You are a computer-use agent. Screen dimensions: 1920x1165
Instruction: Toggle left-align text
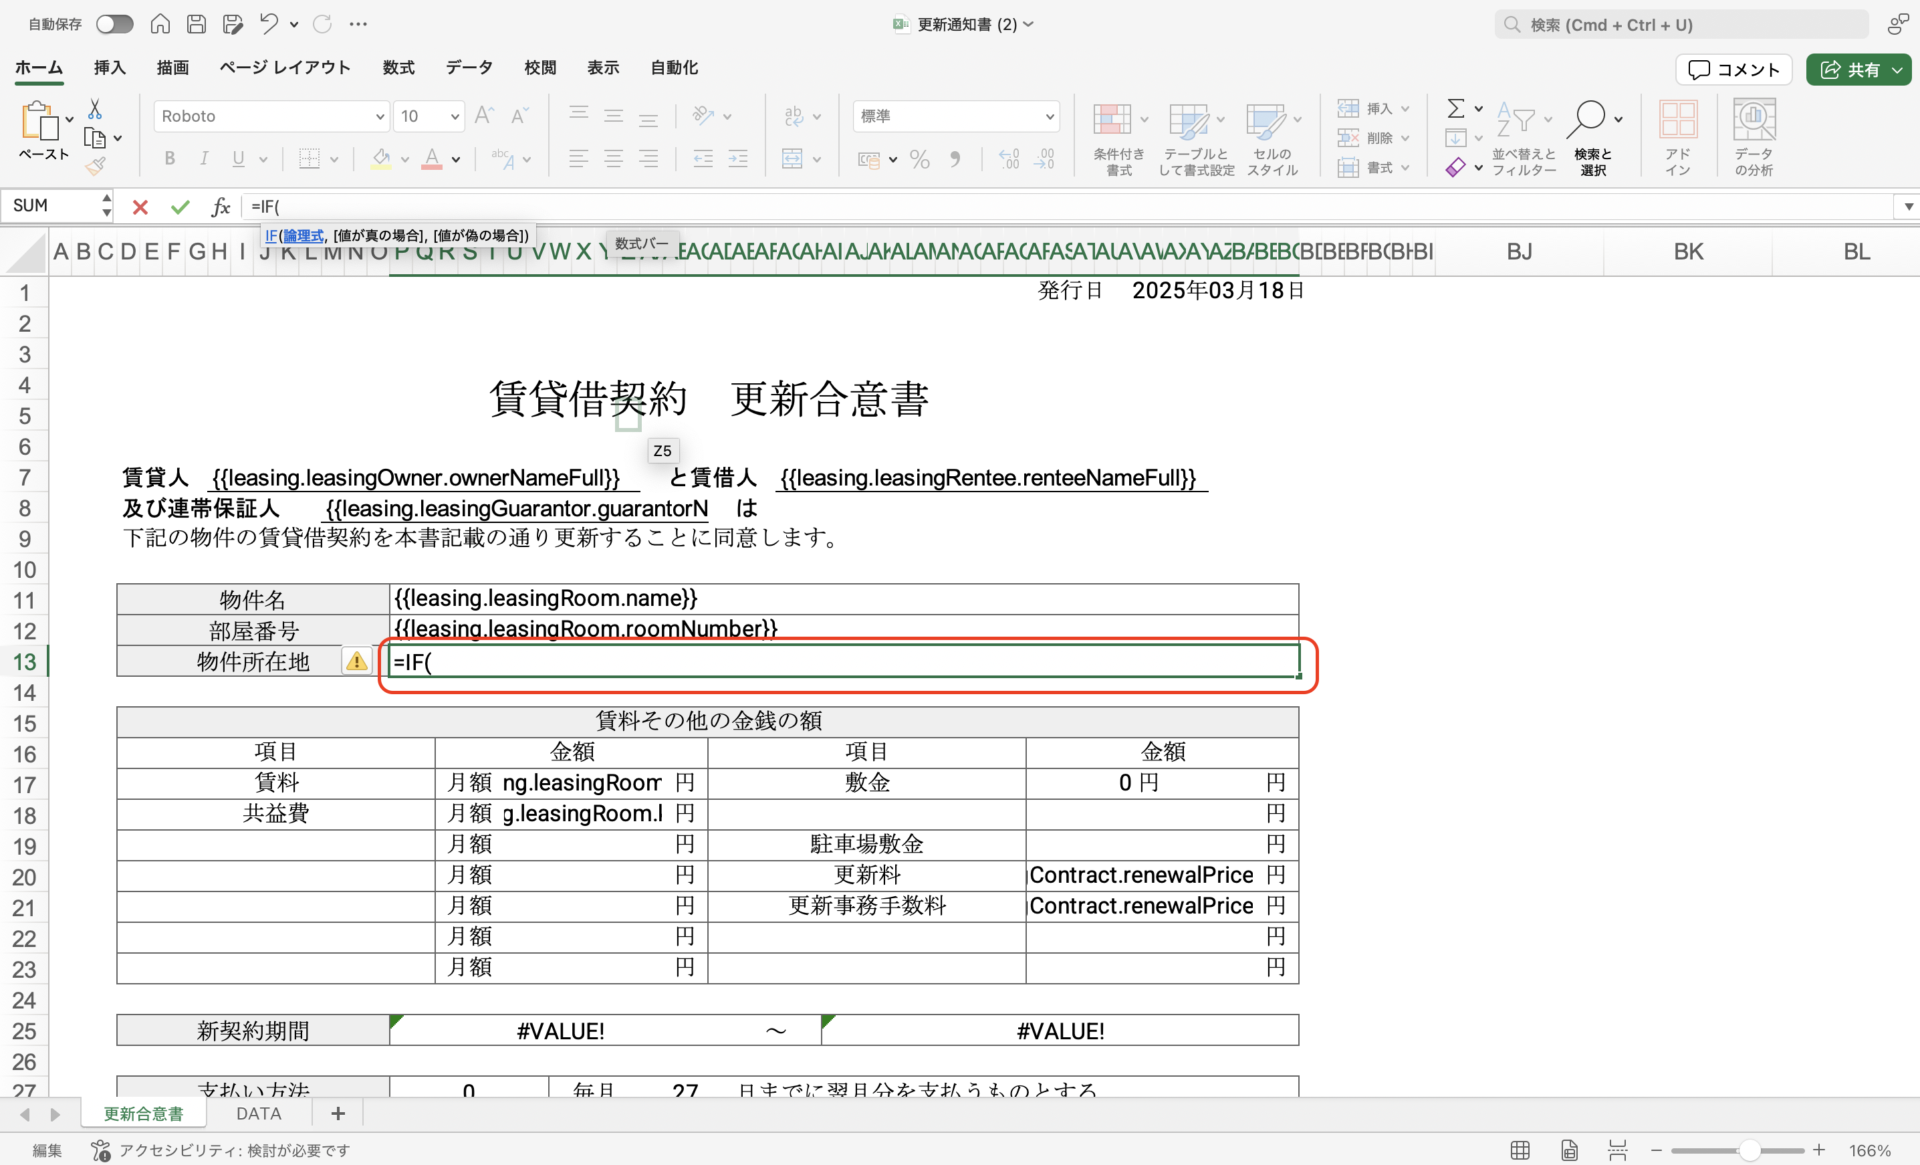point(578,159)
